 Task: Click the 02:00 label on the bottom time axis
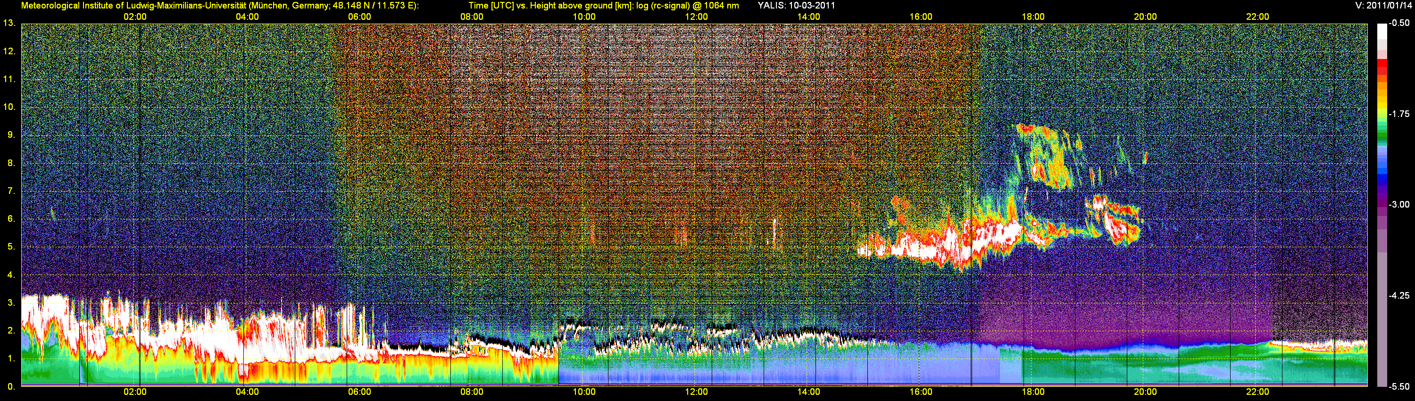pyautogui.click(x=135, y=392)
